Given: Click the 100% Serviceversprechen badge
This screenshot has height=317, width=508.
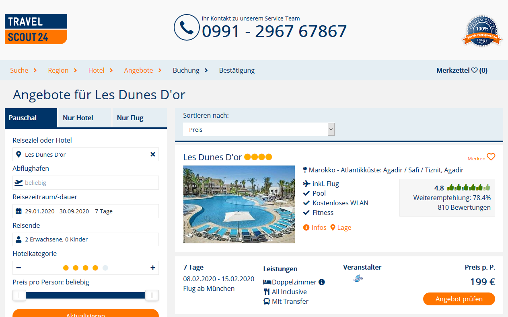Looking at the screenshot, I should pos(482,31).
